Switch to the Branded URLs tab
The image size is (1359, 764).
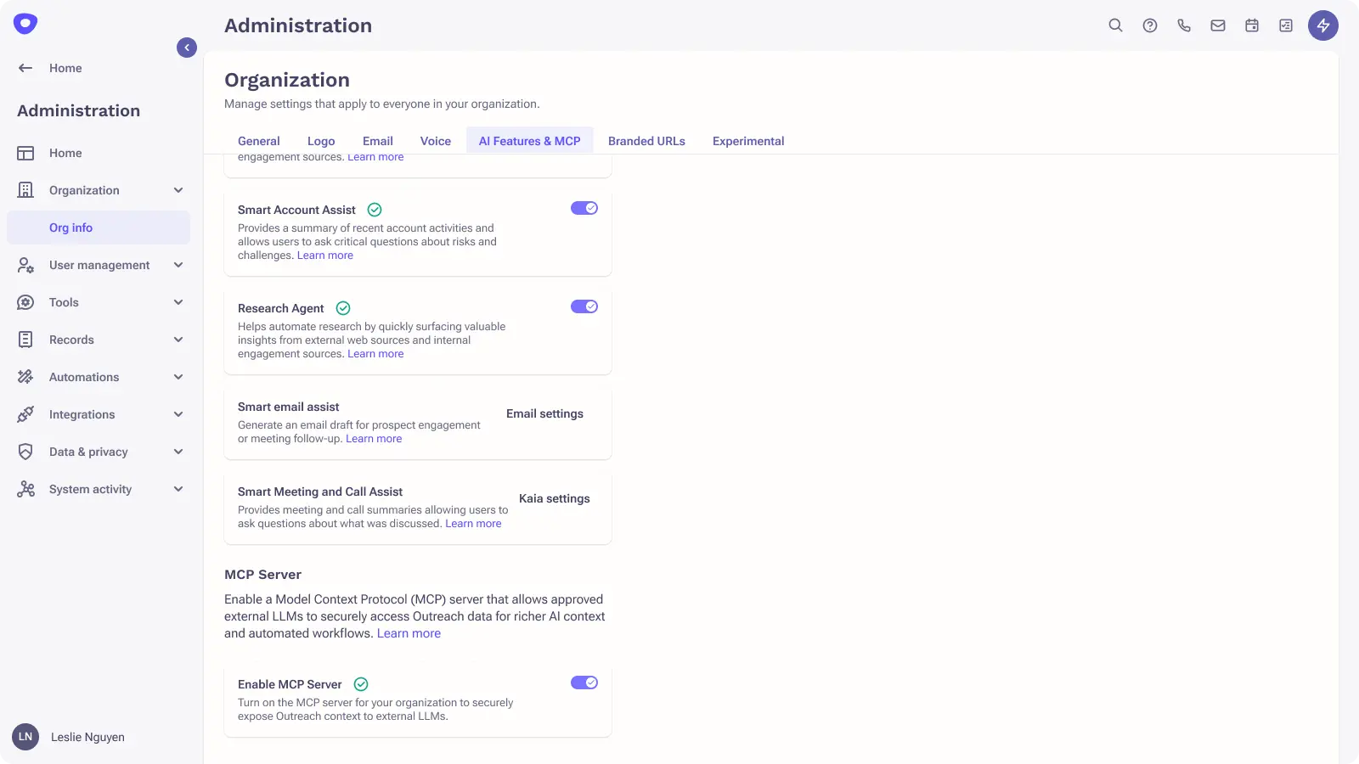[646, 141]
